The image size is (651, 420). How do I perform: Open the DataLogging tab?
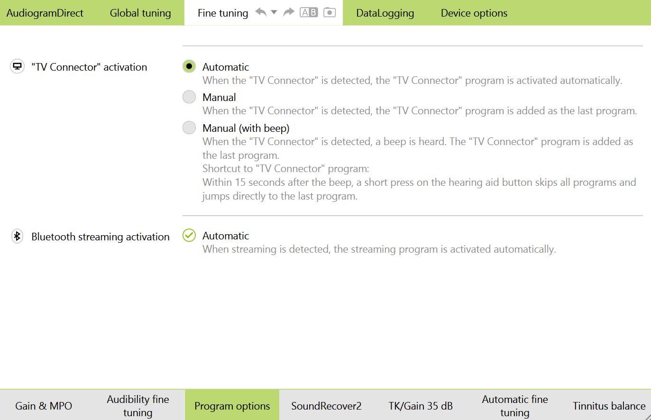click(385, 13)
